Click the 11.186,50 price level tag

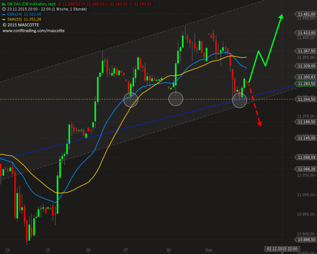click(305, 122)
